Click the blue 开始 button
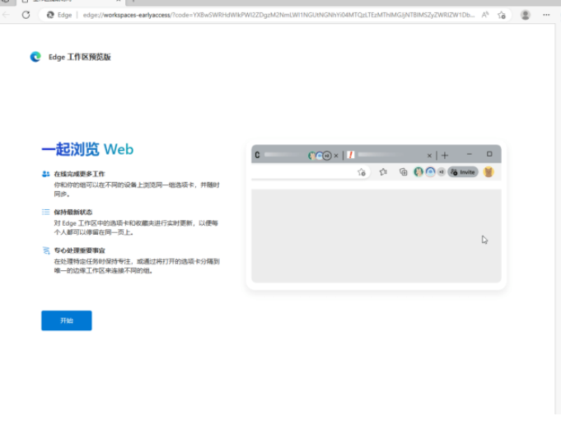561x430 pixels. [66, 320]
